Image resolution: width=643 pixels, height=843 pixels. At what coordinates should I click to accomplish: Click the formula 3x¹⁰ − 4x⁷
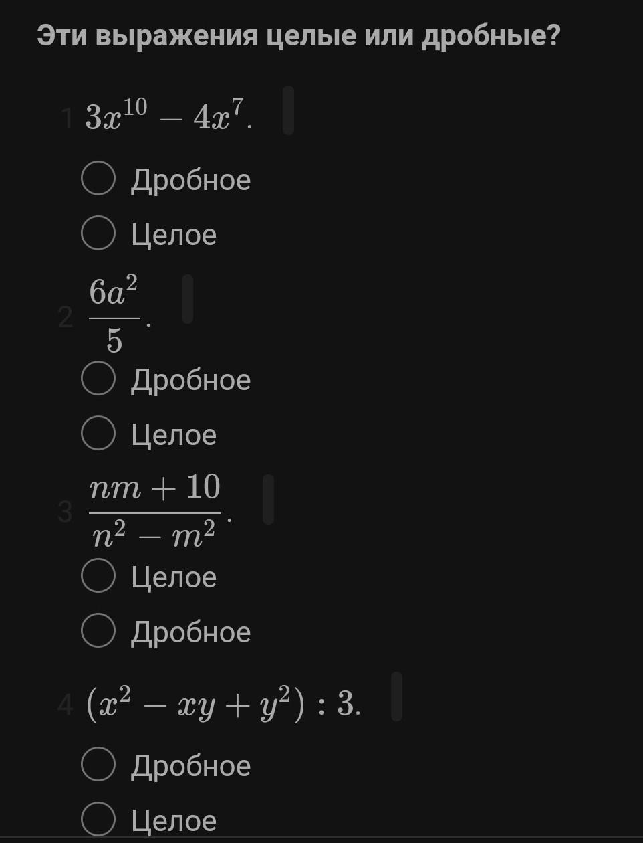tap(168, 116)
